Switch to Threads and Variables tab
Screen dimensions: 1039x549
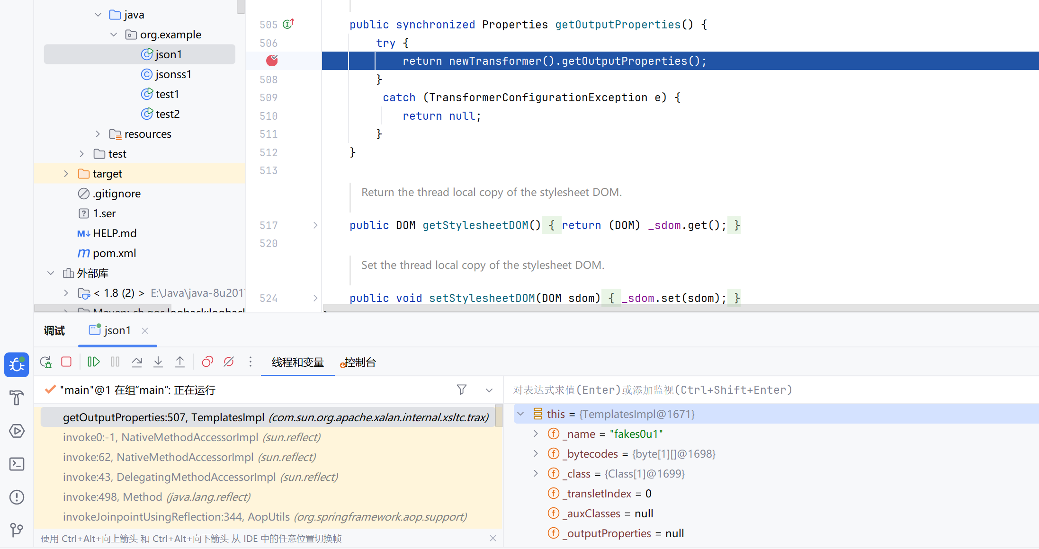[x=297, y=363]
